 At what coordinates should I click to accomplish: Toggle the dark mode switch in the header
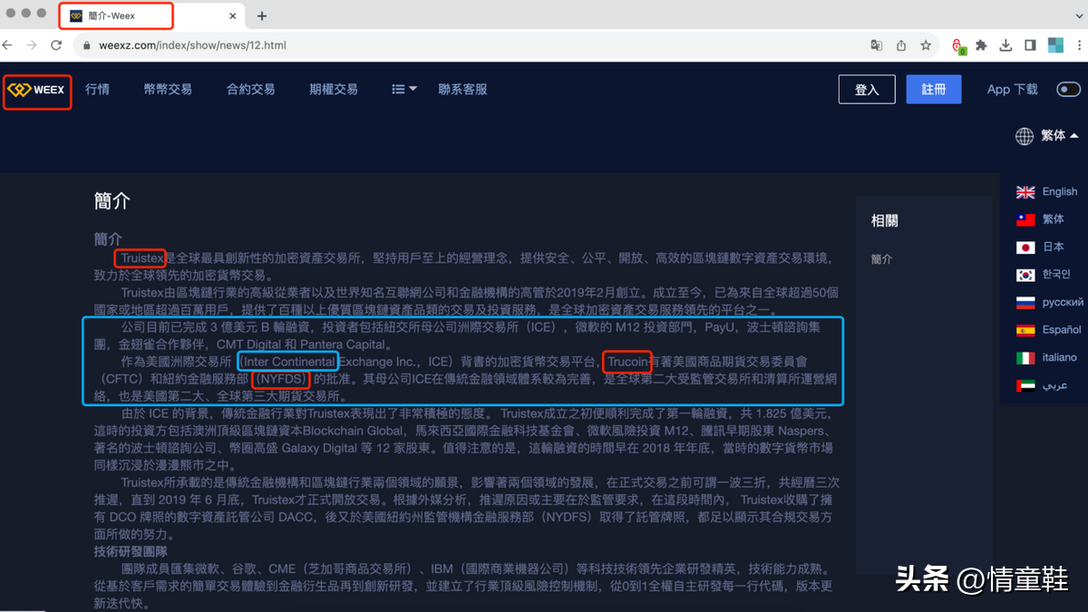pos(1069,89)
